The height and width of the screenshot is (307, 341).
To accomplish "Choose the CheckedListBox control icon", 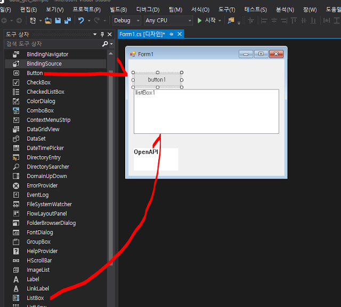I will [x=16, y=92].
